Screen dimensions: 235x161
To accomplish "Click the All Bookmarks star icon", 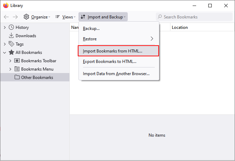I will coord(11,53).
